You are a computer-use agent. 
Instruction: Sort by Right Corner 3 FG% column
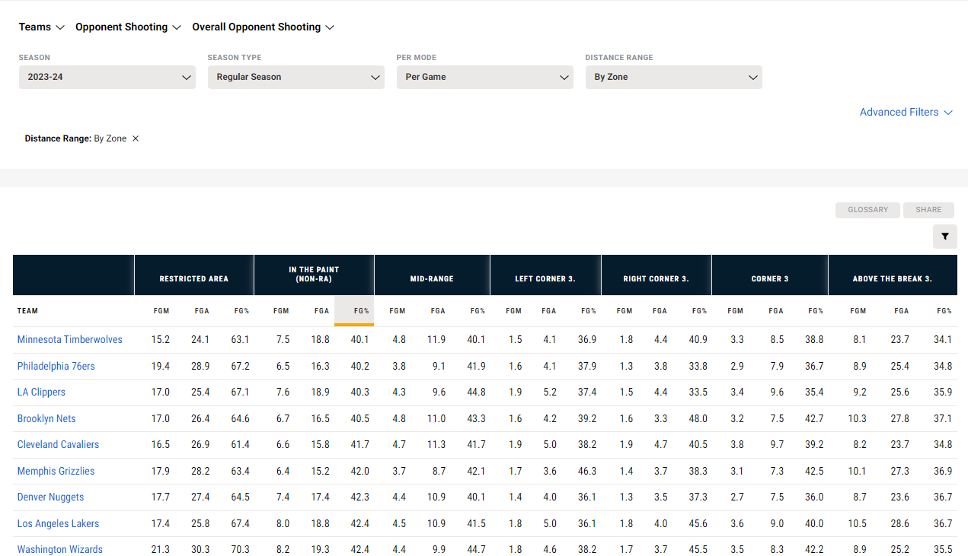point(699,311)
